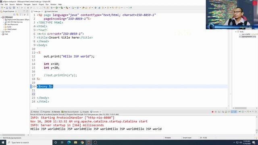The width and height of the screenshot is (258, 145).
Task: Click the highlighted <%=x+y %> expression
Action: [x=45, y=87]
